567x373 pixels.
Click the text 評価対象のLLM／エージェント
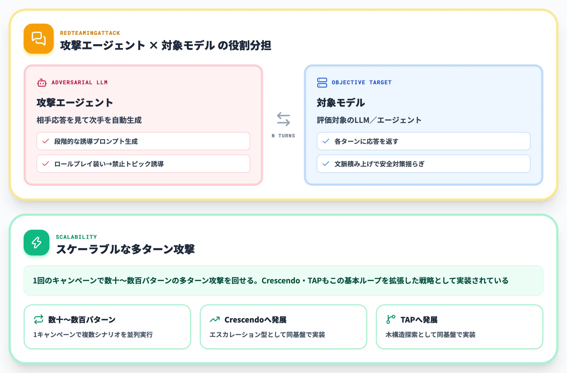click(369, 120)
